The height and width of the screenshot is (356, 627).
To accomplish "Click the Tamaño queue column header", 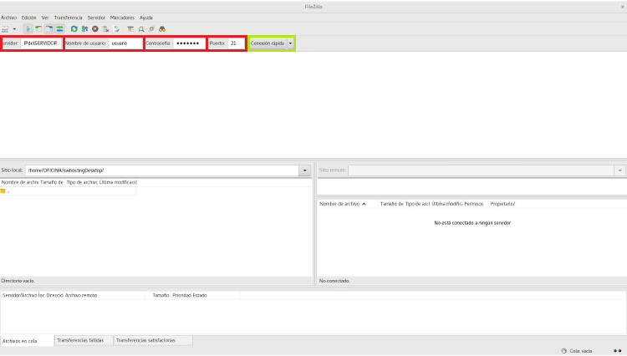I will coord(158,296).
